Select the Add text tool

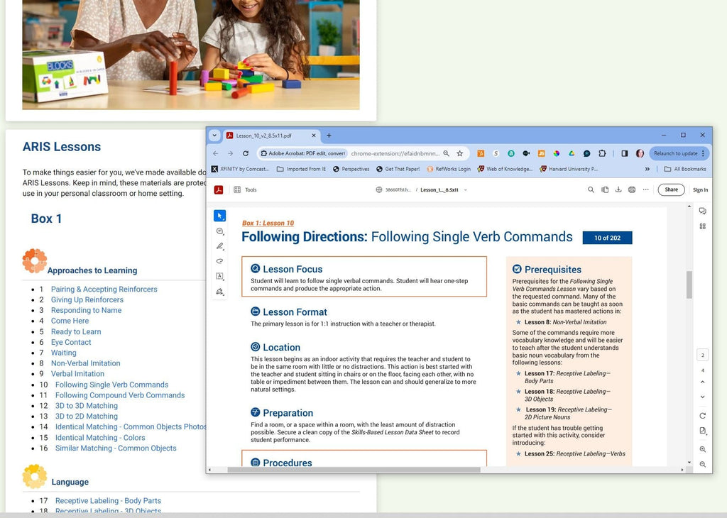click(220, 277)
